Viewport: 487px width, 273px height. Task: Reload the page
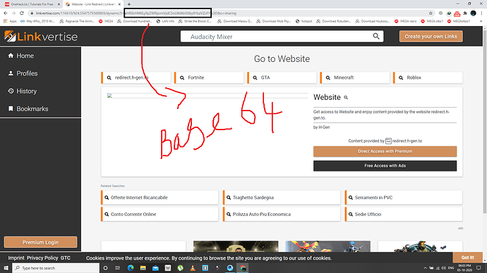tap(22, 13)
